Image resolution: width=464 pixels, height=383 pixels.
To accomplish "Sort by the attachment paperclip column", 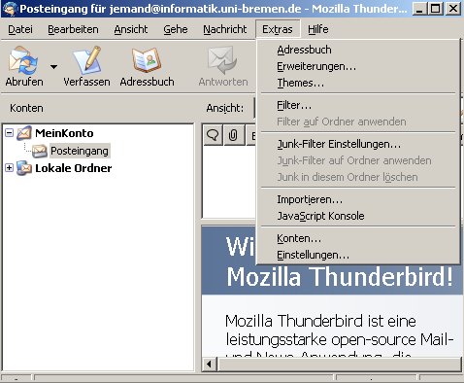I will click(233, 135).
